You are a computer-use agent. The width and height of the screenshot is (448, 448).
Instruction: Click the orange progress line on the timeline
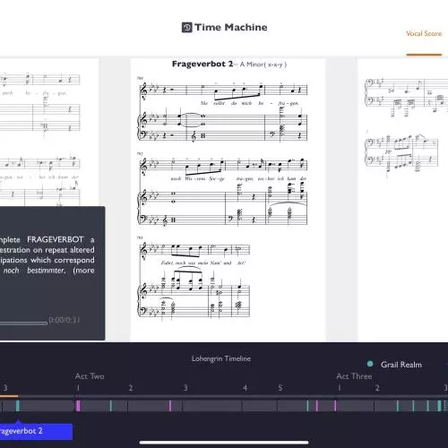tap(9, 396)
